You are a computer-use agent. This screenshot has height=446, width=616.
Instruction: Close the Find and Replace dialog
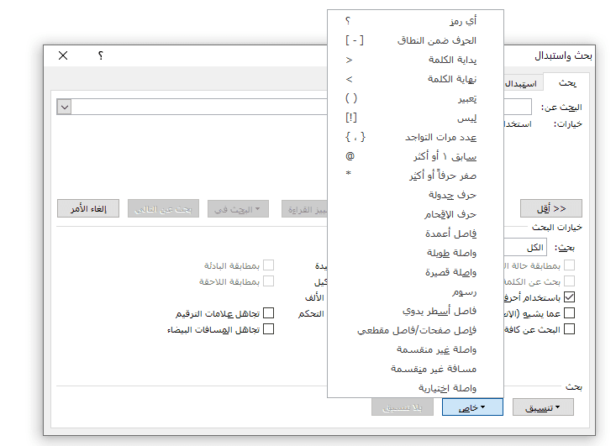tap(64, 56)
